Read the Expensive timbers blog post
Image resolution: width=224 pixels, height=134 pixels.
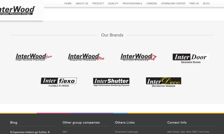pyautogui.click(x=30, y=132)
